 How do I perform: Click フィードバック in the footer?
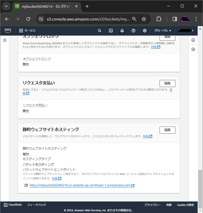[37, 205]
